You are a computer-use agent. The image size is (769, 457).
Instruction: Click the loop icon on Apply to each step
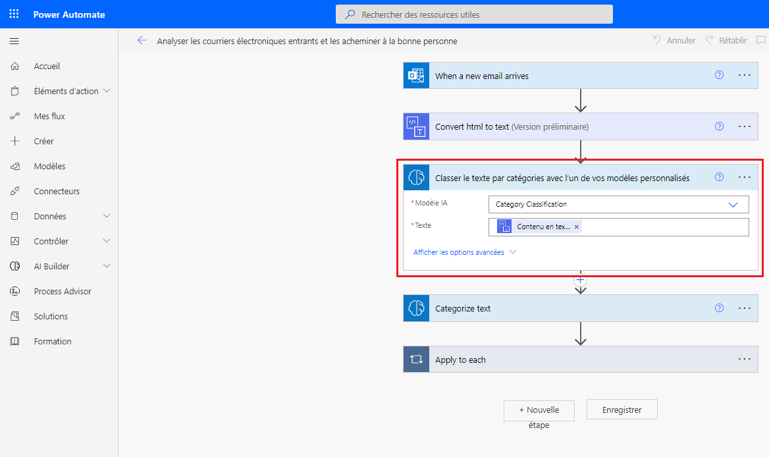click(x=416, y=360)
